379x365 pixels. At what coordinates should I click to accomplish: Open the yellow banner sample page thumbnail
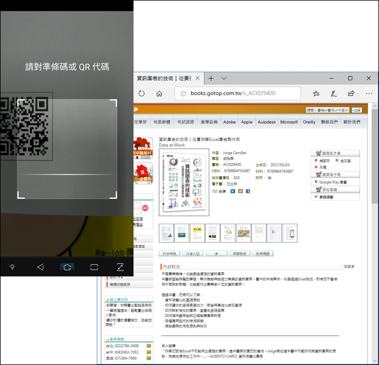point(197,233)
